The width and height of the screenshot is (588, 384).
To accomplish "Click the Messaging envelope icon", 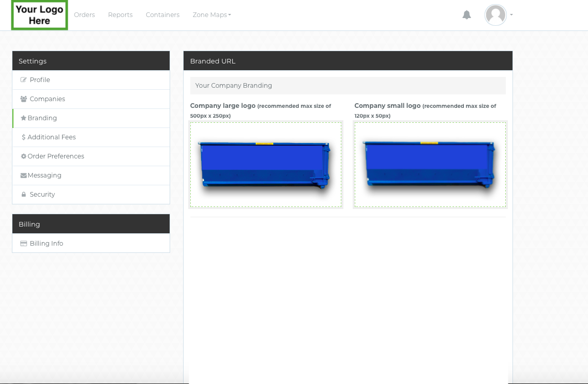I will pyautogui.click(x=23, y=175).
